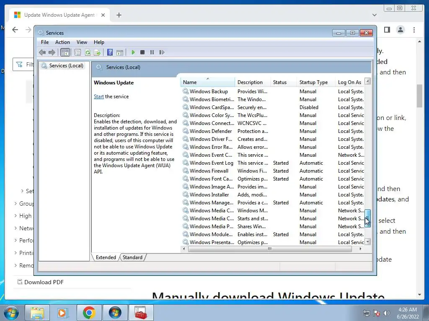Screen dimensions: 429x321
Task: Select the Windows Firewall service
Action: click(x=273, y=171)
